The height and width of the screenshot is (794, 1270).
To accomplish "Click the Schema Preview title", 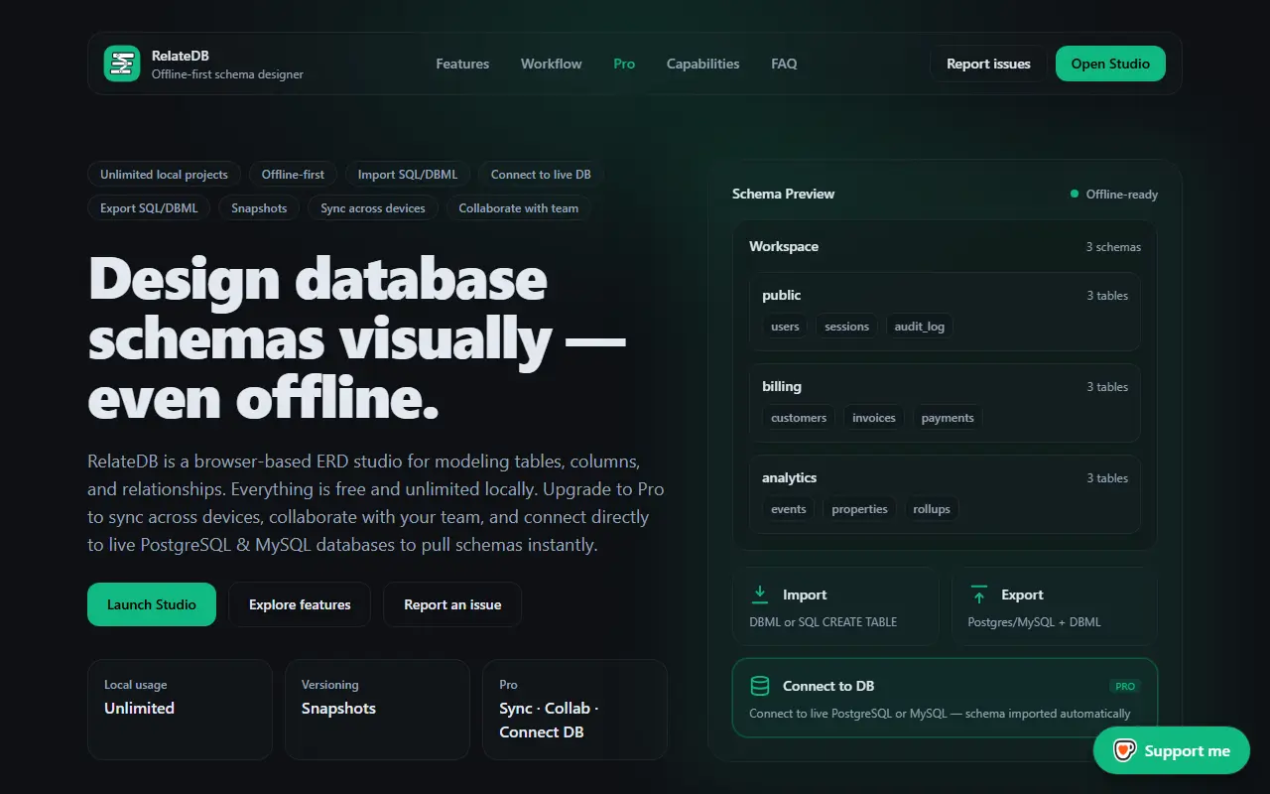I will pos(783,194).
